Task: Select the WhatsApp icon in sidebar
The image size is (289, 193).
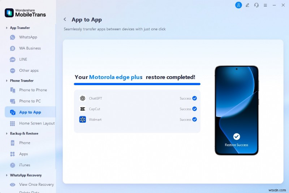Action: tap(13, 38)
